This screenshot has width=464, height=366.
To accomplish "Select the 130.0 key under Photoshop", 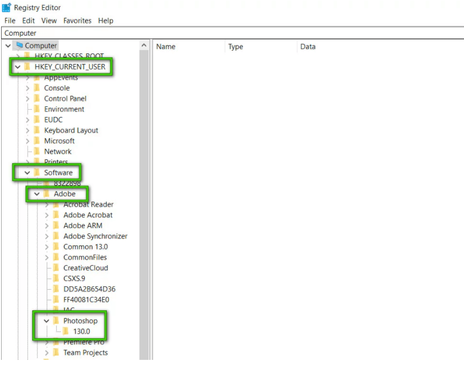I will point(82,331).
